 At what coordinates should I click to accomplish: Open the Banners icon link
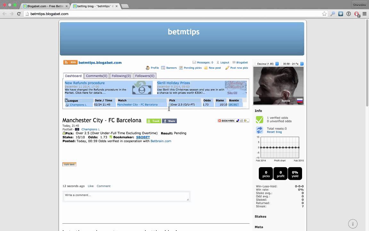(x=163, y=68)
